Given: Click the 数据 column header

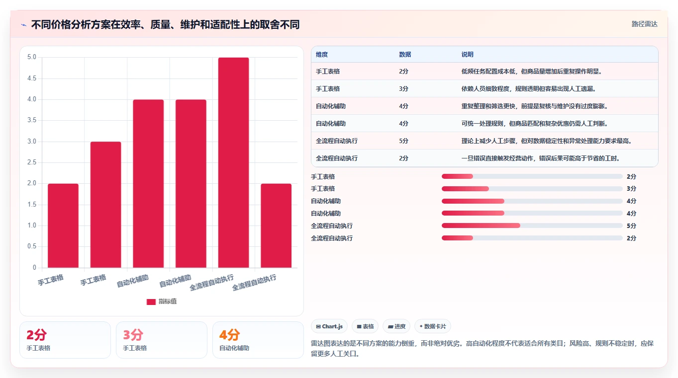Looking at the screenshot, I should [405, 55].
